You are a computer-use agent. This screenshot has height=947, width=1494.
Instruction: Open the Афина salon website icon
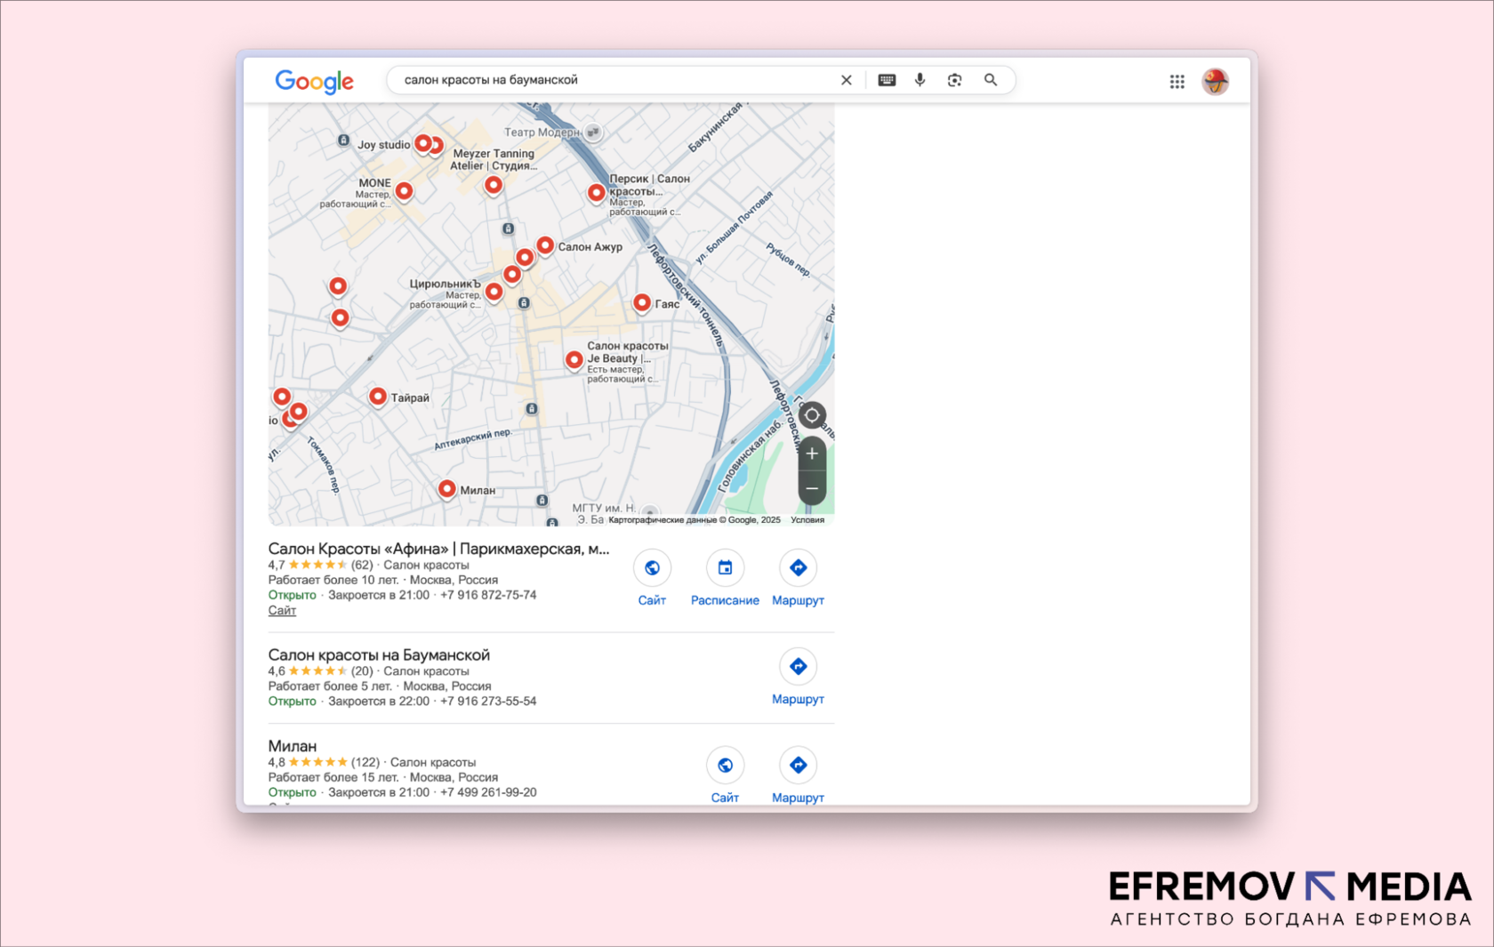652,568
